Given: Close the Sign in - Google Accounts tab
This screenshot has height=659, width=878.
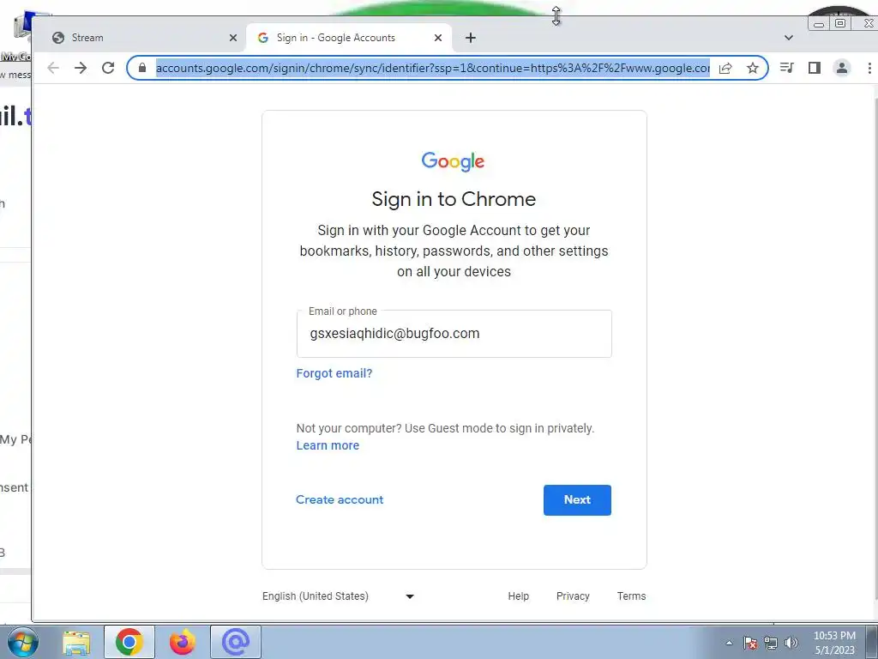Looking at the screenshot, I should click(438, 38).
